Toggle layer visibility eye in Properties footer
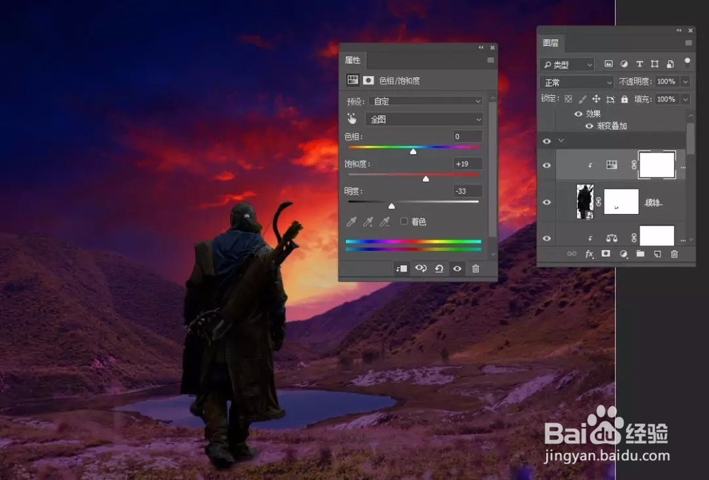 point(457,269)
